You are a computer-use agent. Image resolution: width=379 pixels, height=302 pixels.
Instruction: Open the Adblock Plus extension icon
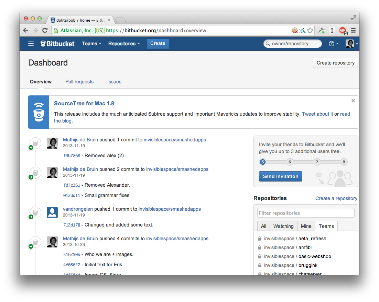(x=343, y=31)
